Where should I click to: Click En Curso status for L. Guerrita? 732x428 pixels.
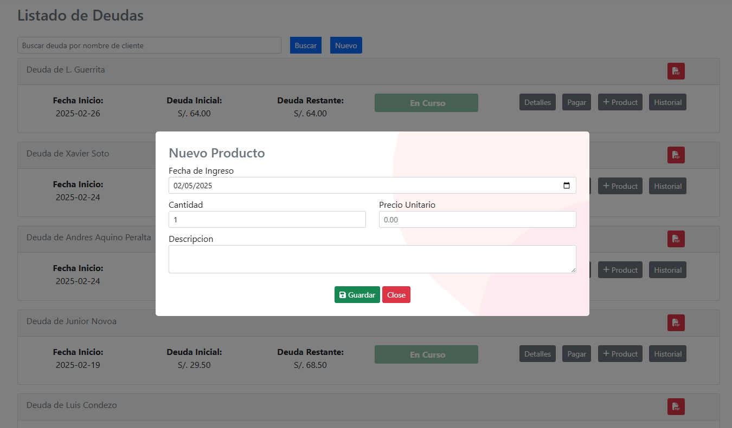(426, 103)
